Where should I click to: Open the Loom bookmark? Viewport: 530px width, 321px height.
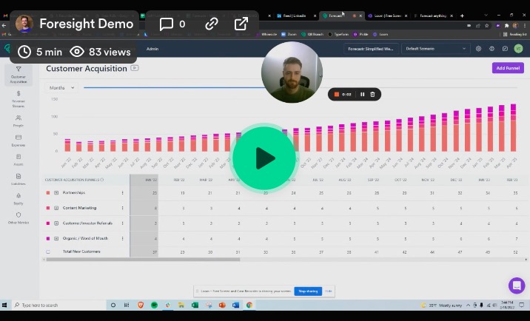coord(380,34)
